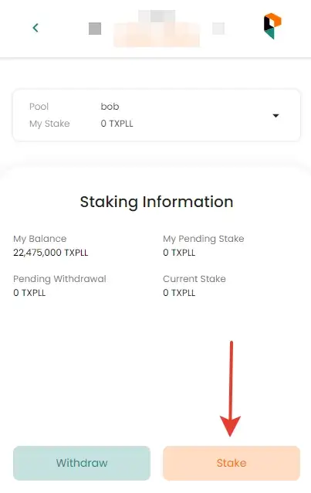311x493 pixels.
Task: Click the 0 TXPLL value under My Pending Stake
Action: tap(179, 253)
